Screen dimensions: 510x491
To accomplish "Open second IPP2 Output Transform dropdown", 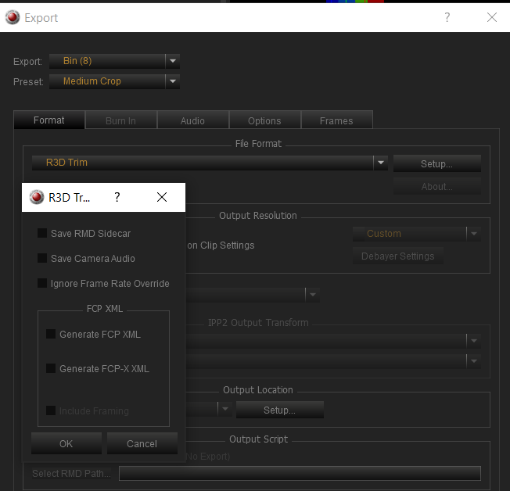I will tap(474, 361).
